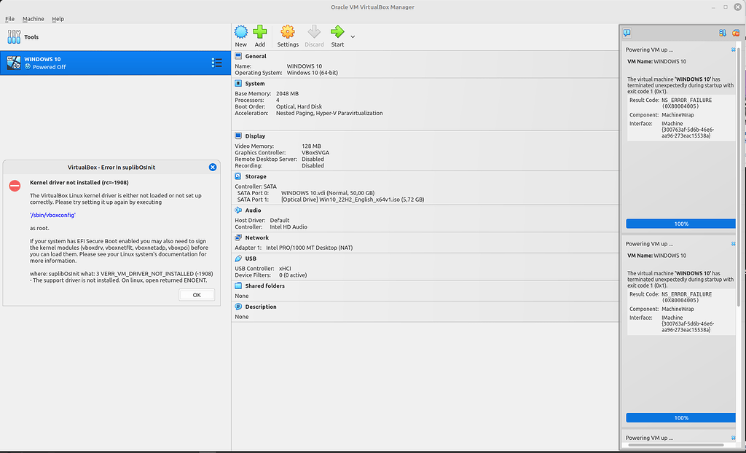Click the delete finished notifications icon
Image resolution: width=746 pixels, height=453 pixels.
736,33
